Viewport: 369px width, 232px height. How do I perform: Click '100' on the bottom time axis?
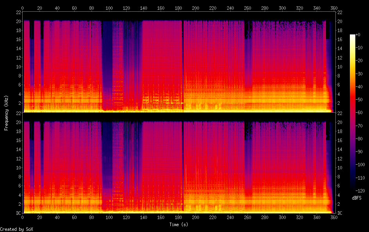(109, 218)
